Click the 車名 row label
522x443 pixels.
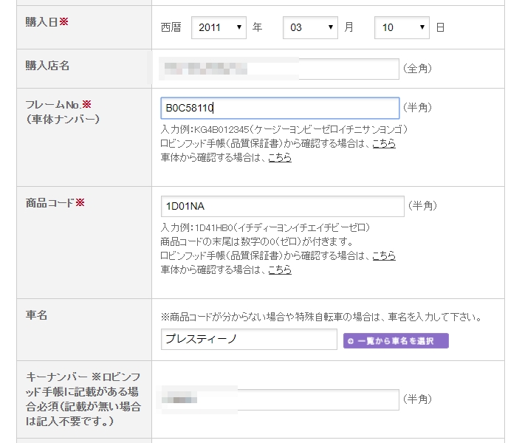[x=36, y=315]
